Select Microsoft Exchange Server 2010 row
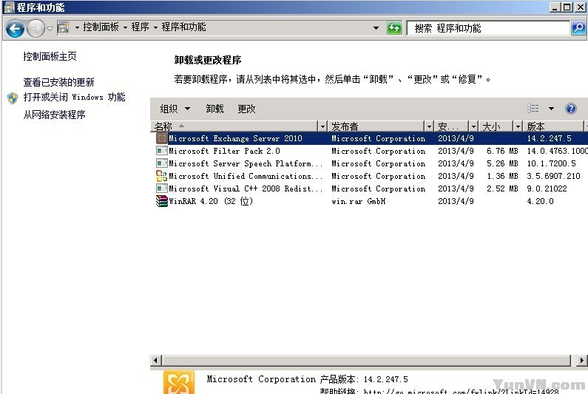588x394 pixels. point(369,138)
